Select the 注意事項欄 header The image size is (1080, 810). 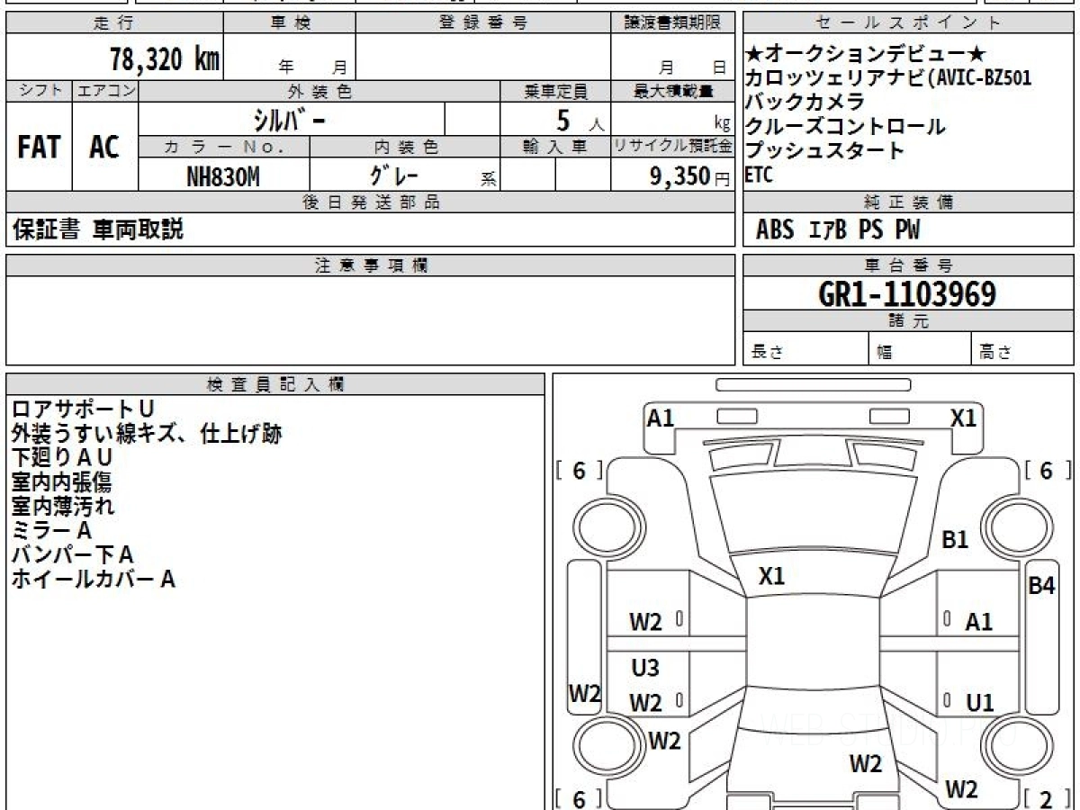(371, 265)
